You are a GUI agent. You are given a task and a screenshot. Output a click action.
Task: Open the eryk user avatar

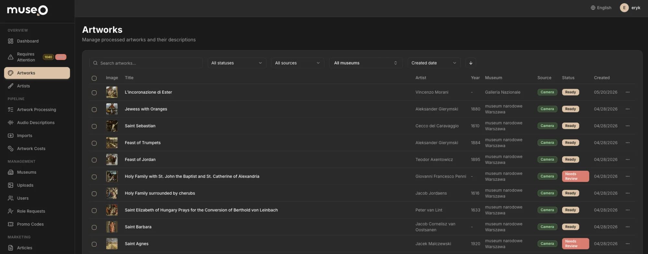tap(624, 8)
